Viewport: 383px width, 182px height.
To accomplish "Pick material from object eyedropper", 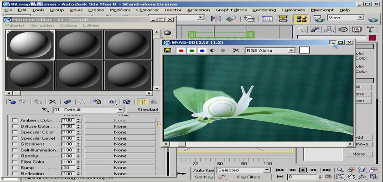I will 46,110.
